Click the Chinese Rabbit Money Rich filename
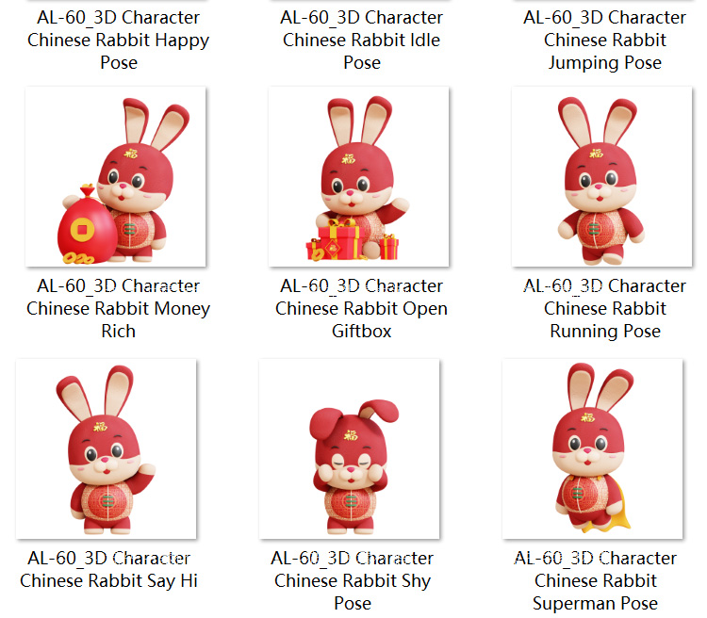 119,308
